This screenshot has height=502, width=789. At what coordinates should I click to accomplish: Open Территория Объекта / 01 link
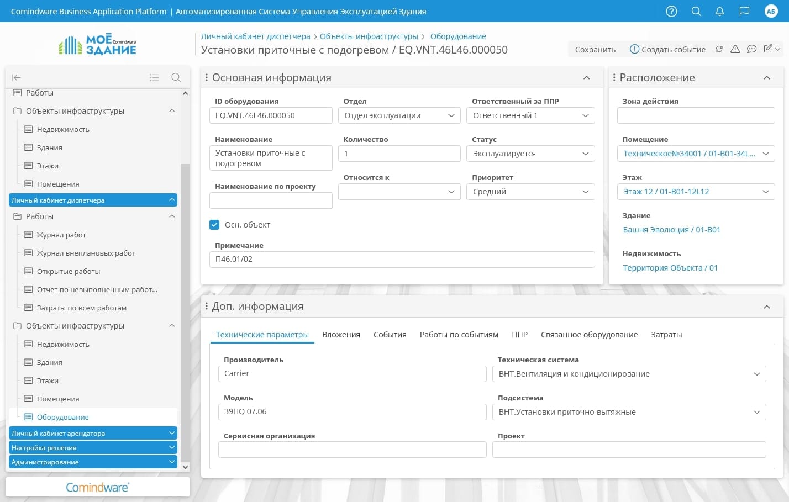tap(670, 268)
